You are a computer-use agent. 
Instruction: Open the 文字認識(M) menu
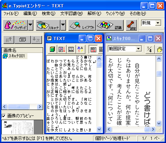pos(72,14)
